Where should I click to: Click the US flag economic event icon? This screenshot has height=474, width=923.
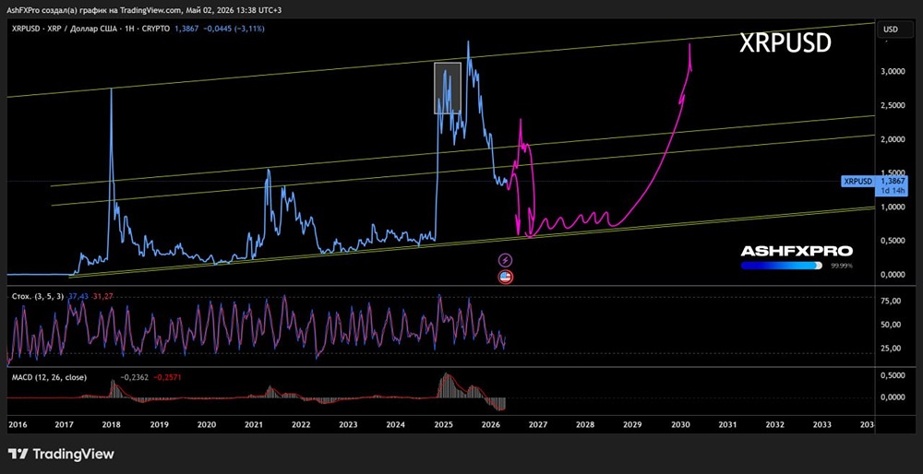505,278
